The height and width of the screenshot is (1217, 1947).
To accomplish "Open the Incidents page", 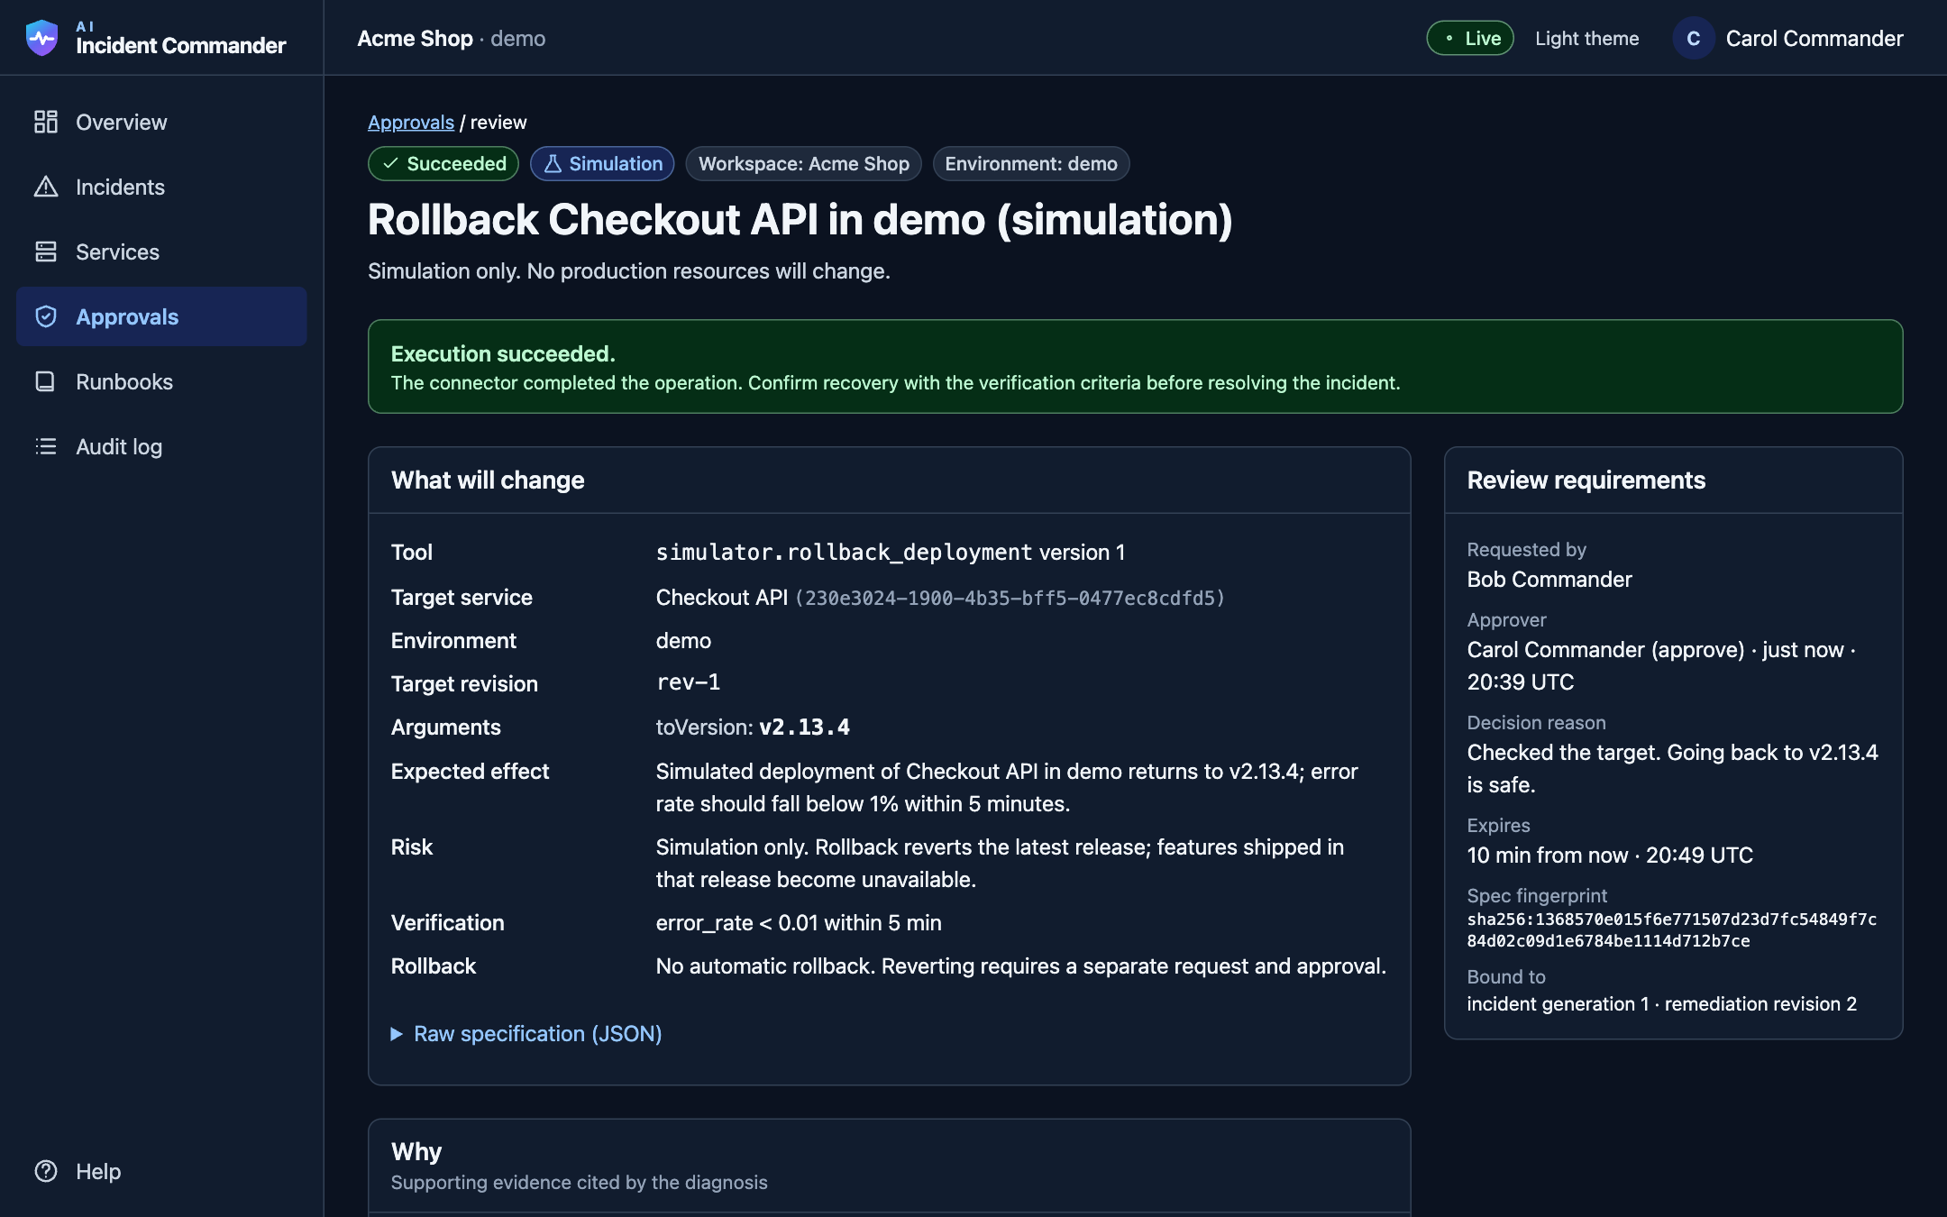I will click(x=161, y=187).
